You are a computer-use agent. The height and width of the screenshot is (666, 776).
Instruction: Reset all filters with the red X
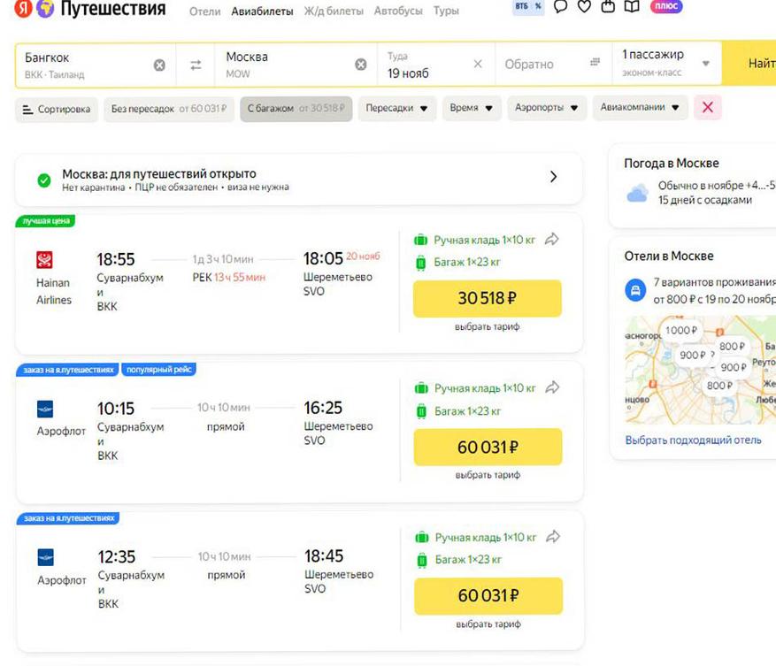click(x=707, y=108)
